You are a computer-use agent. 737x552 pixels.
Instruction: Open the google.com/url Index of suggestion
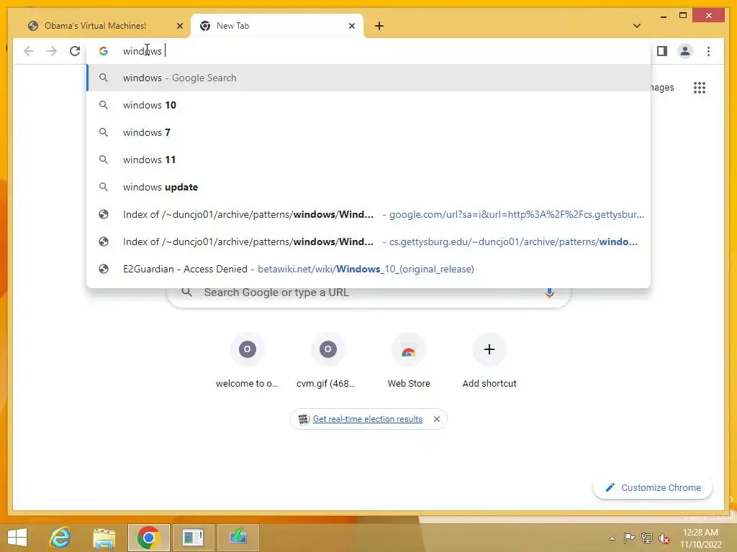(x=368, y=214)
